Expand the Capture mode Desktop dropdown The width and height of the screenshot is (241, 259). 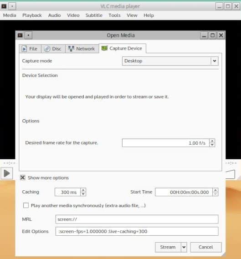coord(215,61)
